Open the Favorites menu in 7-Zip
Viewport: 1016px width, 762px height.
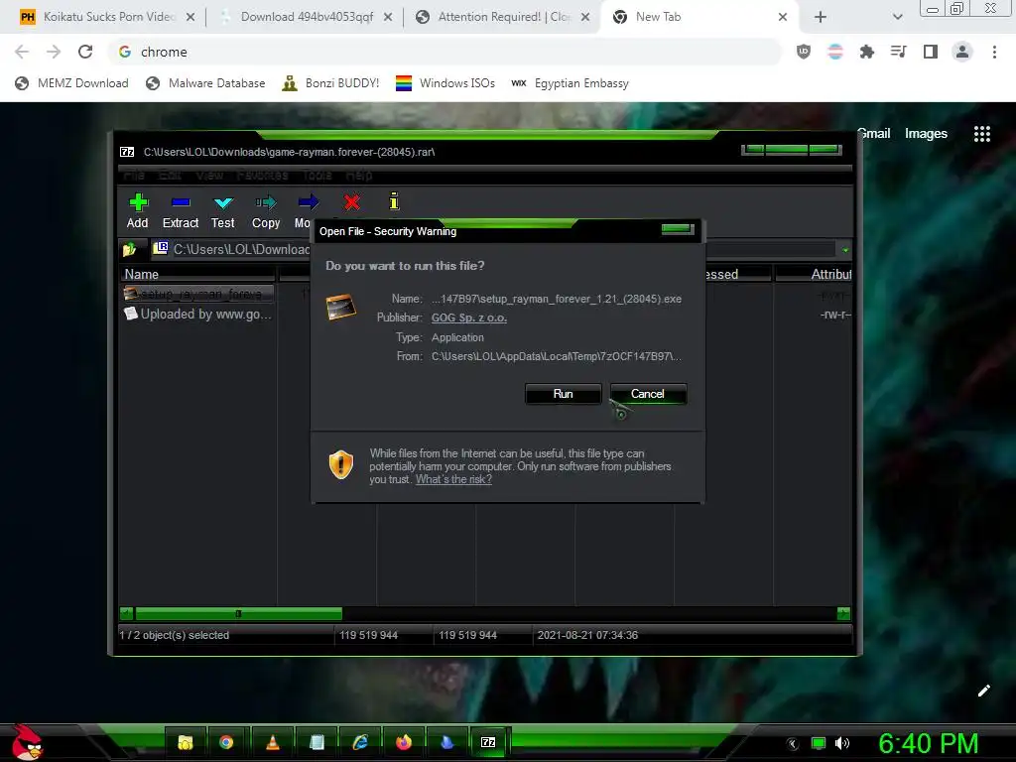click(x=262, y=175)
